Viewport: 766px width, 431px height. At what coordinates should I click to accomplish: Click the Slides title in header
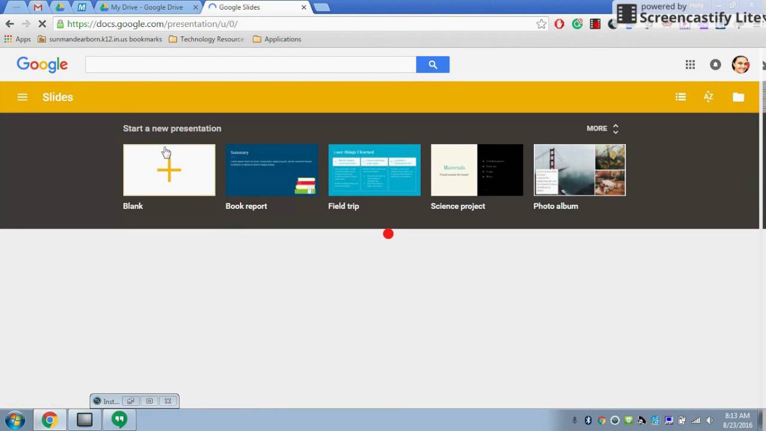point(57,97)
